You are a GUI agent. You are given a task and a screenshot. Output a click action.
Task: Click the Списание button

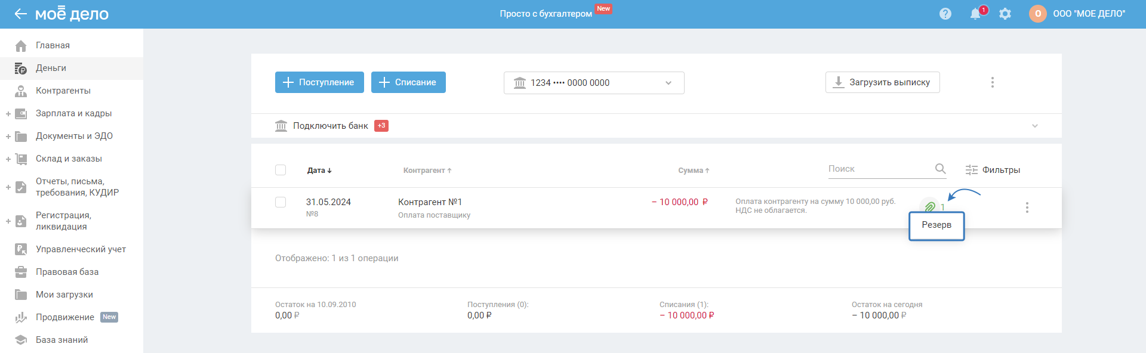click(x=408, y=82)
